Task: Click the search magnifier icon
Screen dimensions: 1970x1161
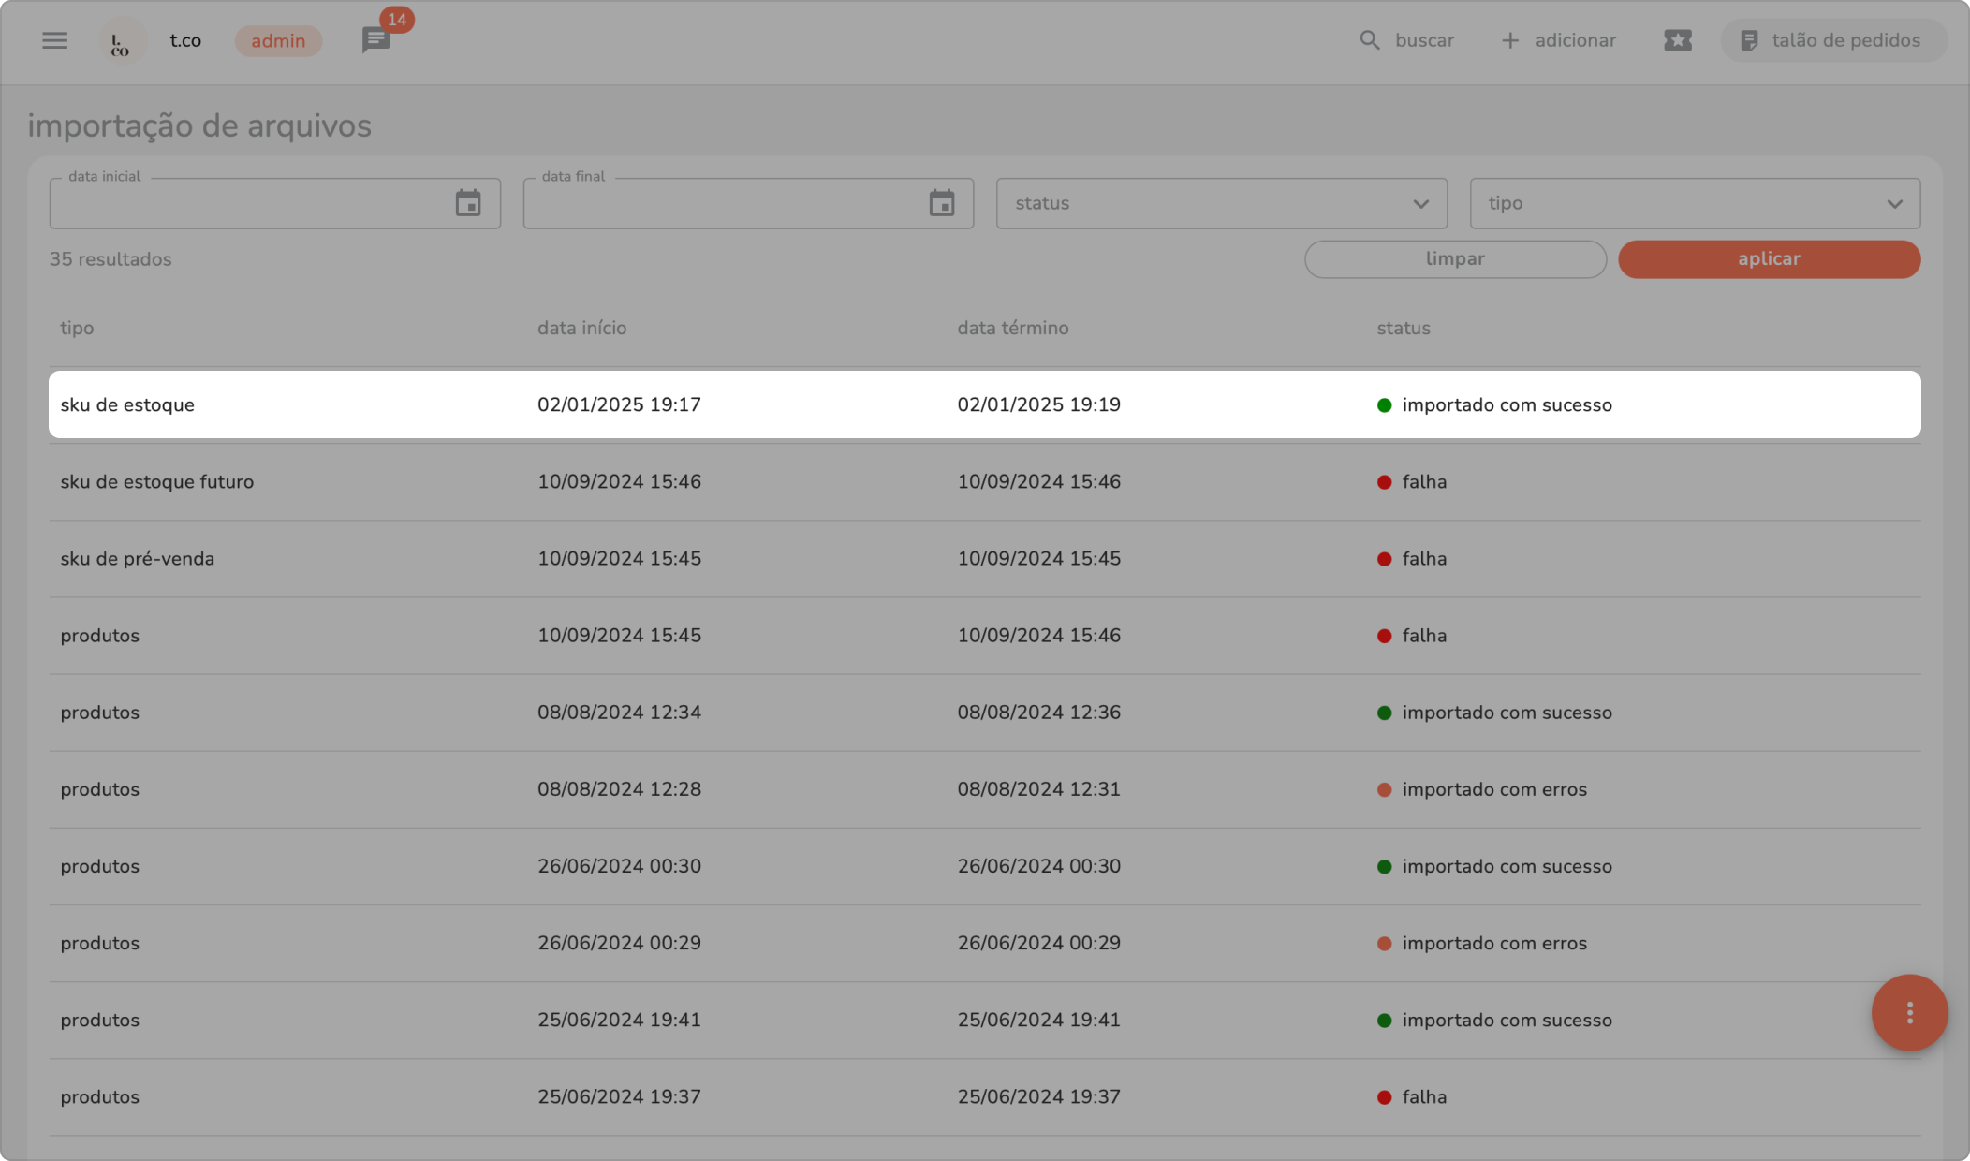Action: [x=1369, y=40]
